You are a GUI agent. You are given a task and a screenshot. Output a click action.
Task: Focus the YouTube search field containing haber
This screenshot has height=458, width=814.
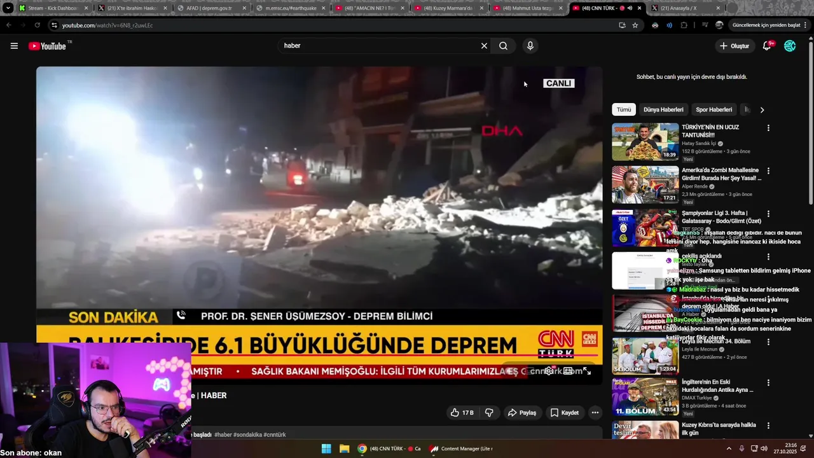pos(378,46)
